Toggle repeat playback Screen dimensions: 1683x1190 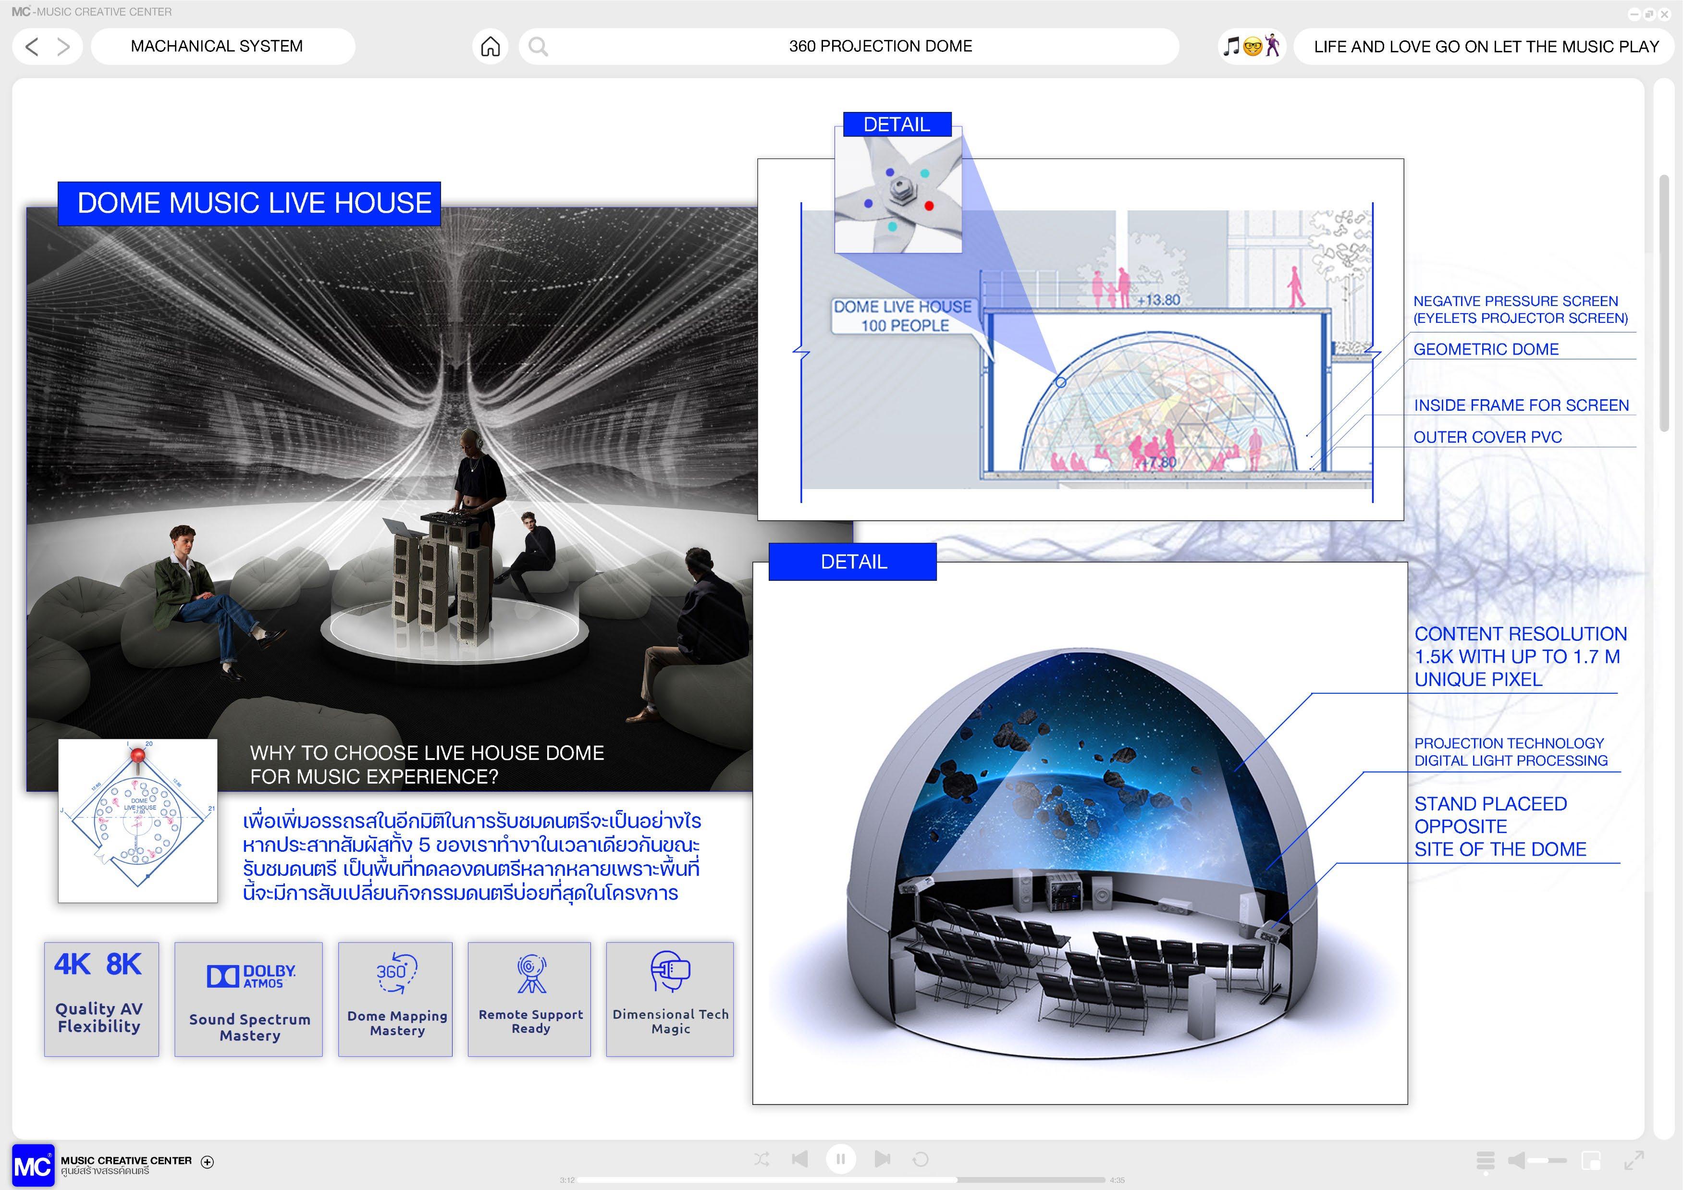(921, 1159)
